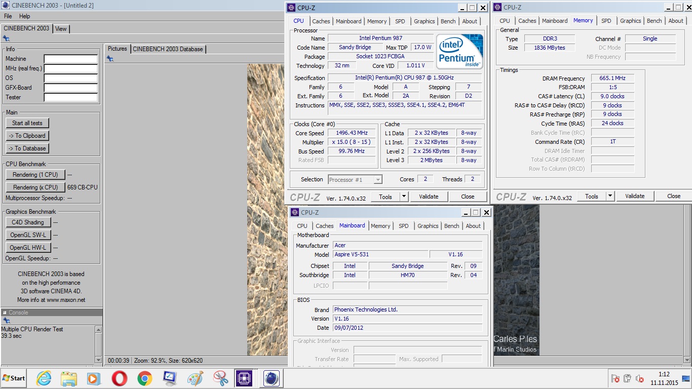Viewport: 692px width, 389px height.
Task: Click the pin icon under CINEBENCH 2003 tab
Action: pyautogui.click(x=6, y=38)
